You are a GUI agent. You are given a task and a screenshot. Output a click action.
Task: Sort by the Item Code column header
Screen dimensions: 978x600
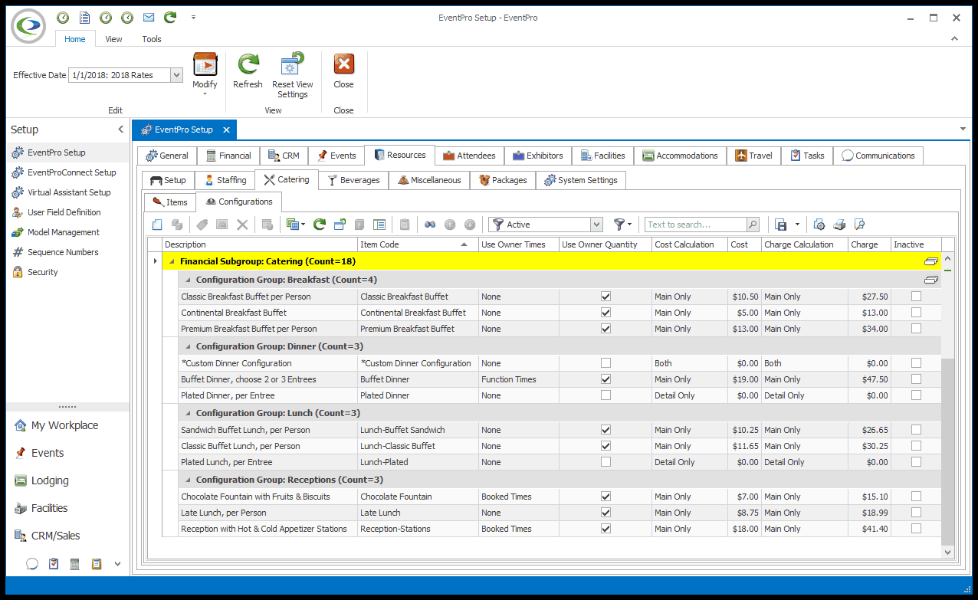418,244
